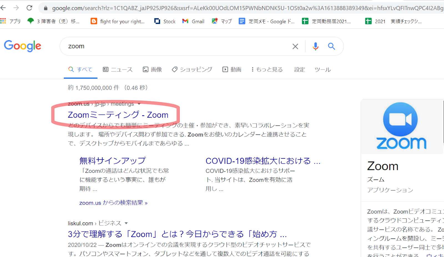
Task: Open the 定岡勤務届2021 Sheets bookmark
Action: click(x=326, y=21)
